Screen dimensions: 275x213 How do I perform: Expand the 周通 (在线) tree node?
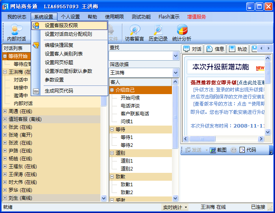tap(5, 111)
